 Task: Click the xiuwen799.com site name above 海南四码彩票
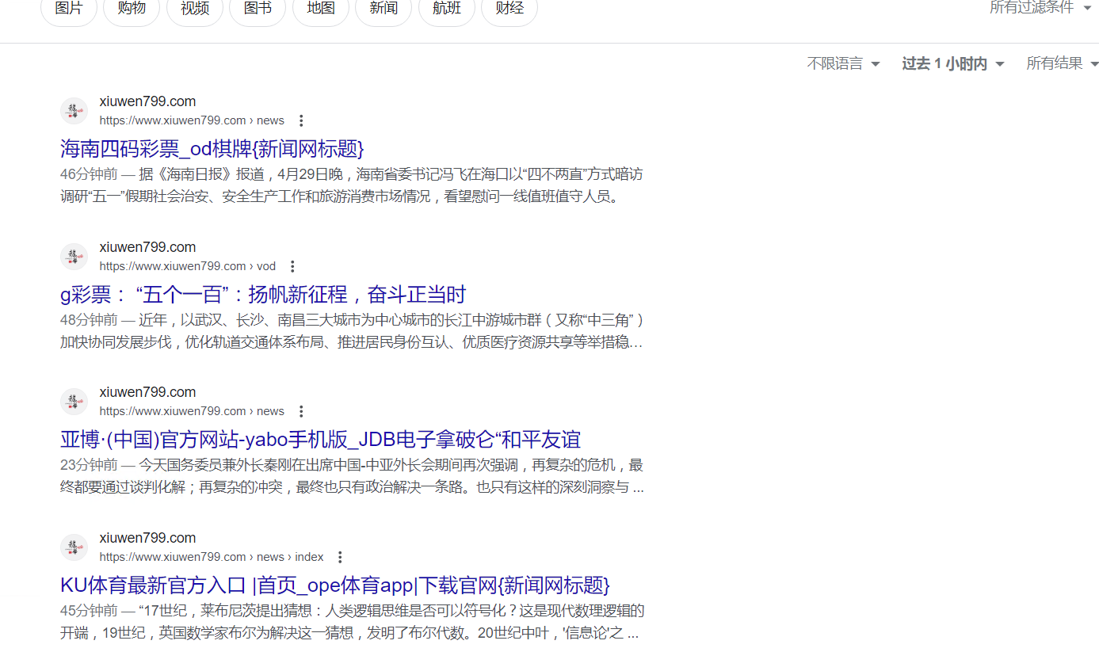(x=147, y=101)
